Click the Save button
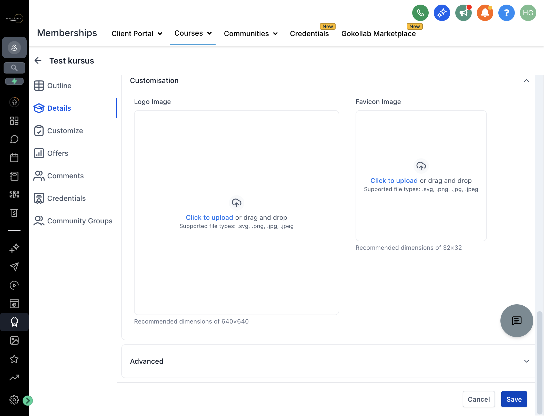Image resolution: width=544 pixels, height=416 pixels. (x=514, y=399)
